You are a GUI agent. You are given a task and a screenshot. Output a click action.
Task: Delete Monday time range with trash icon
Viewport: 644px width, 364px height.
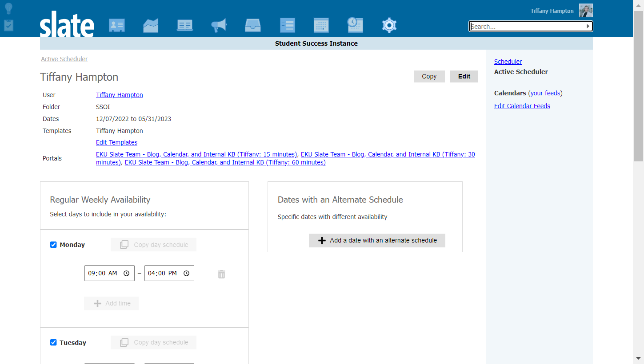click(221, 274)
